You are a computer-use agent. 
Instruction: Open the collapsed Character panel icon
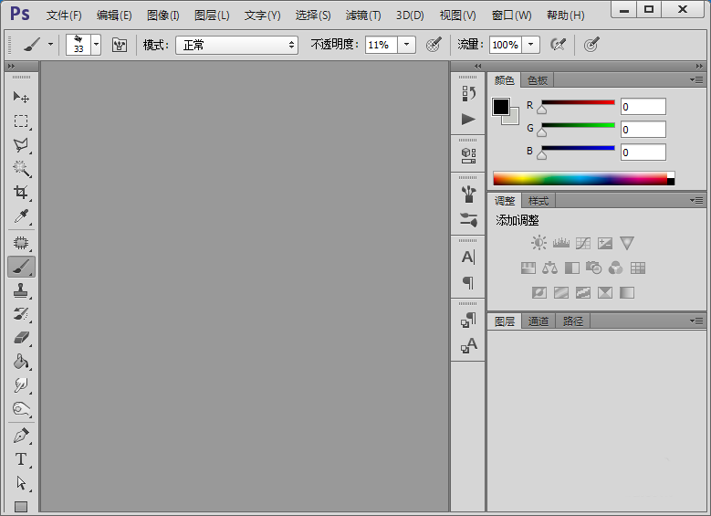coord(468,258)
